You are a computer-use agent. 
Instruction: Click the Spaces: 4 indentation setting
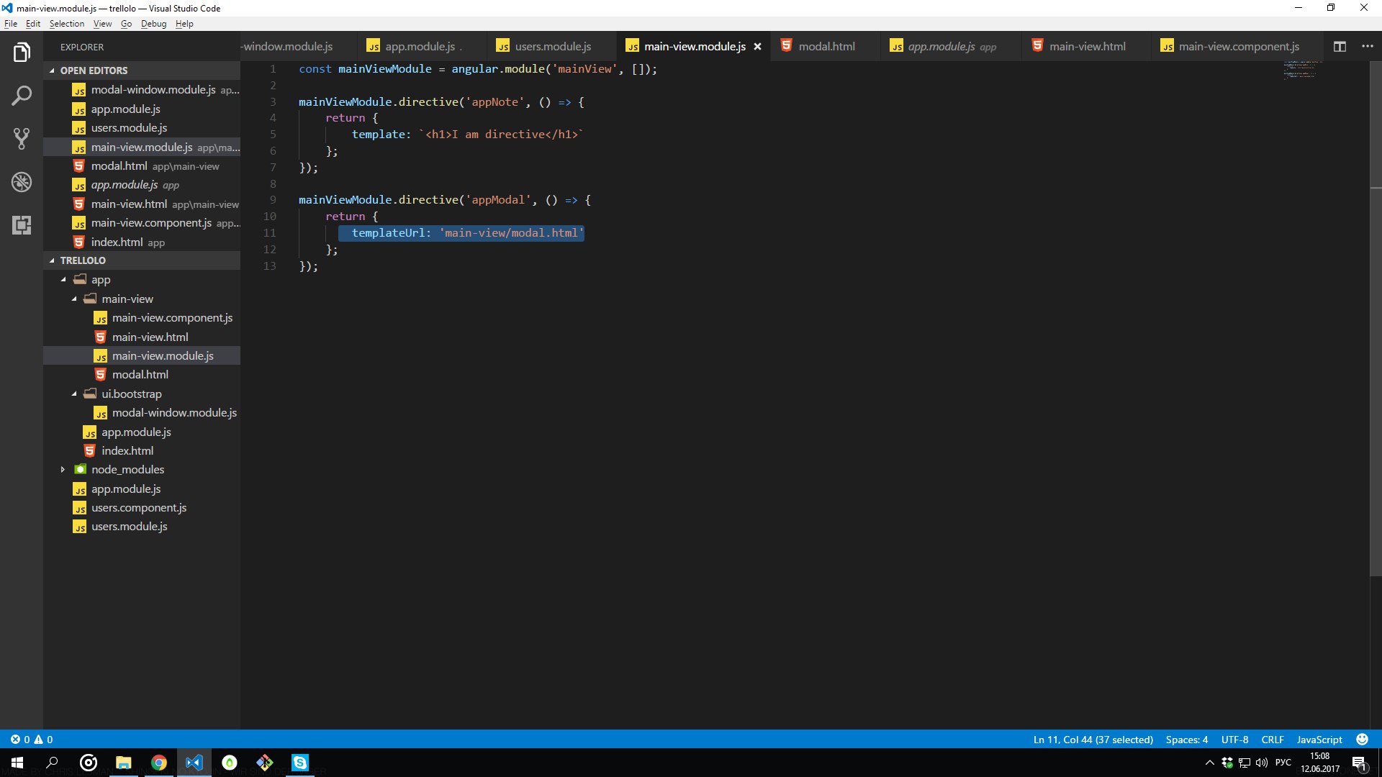1186,740
